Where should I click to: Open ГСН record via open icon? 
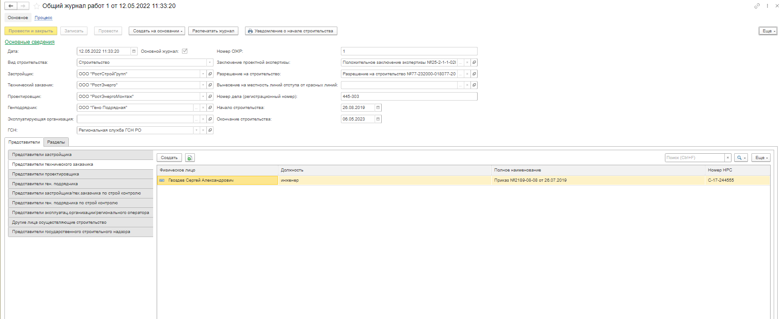pyautogui.click(x=210, y=130)
